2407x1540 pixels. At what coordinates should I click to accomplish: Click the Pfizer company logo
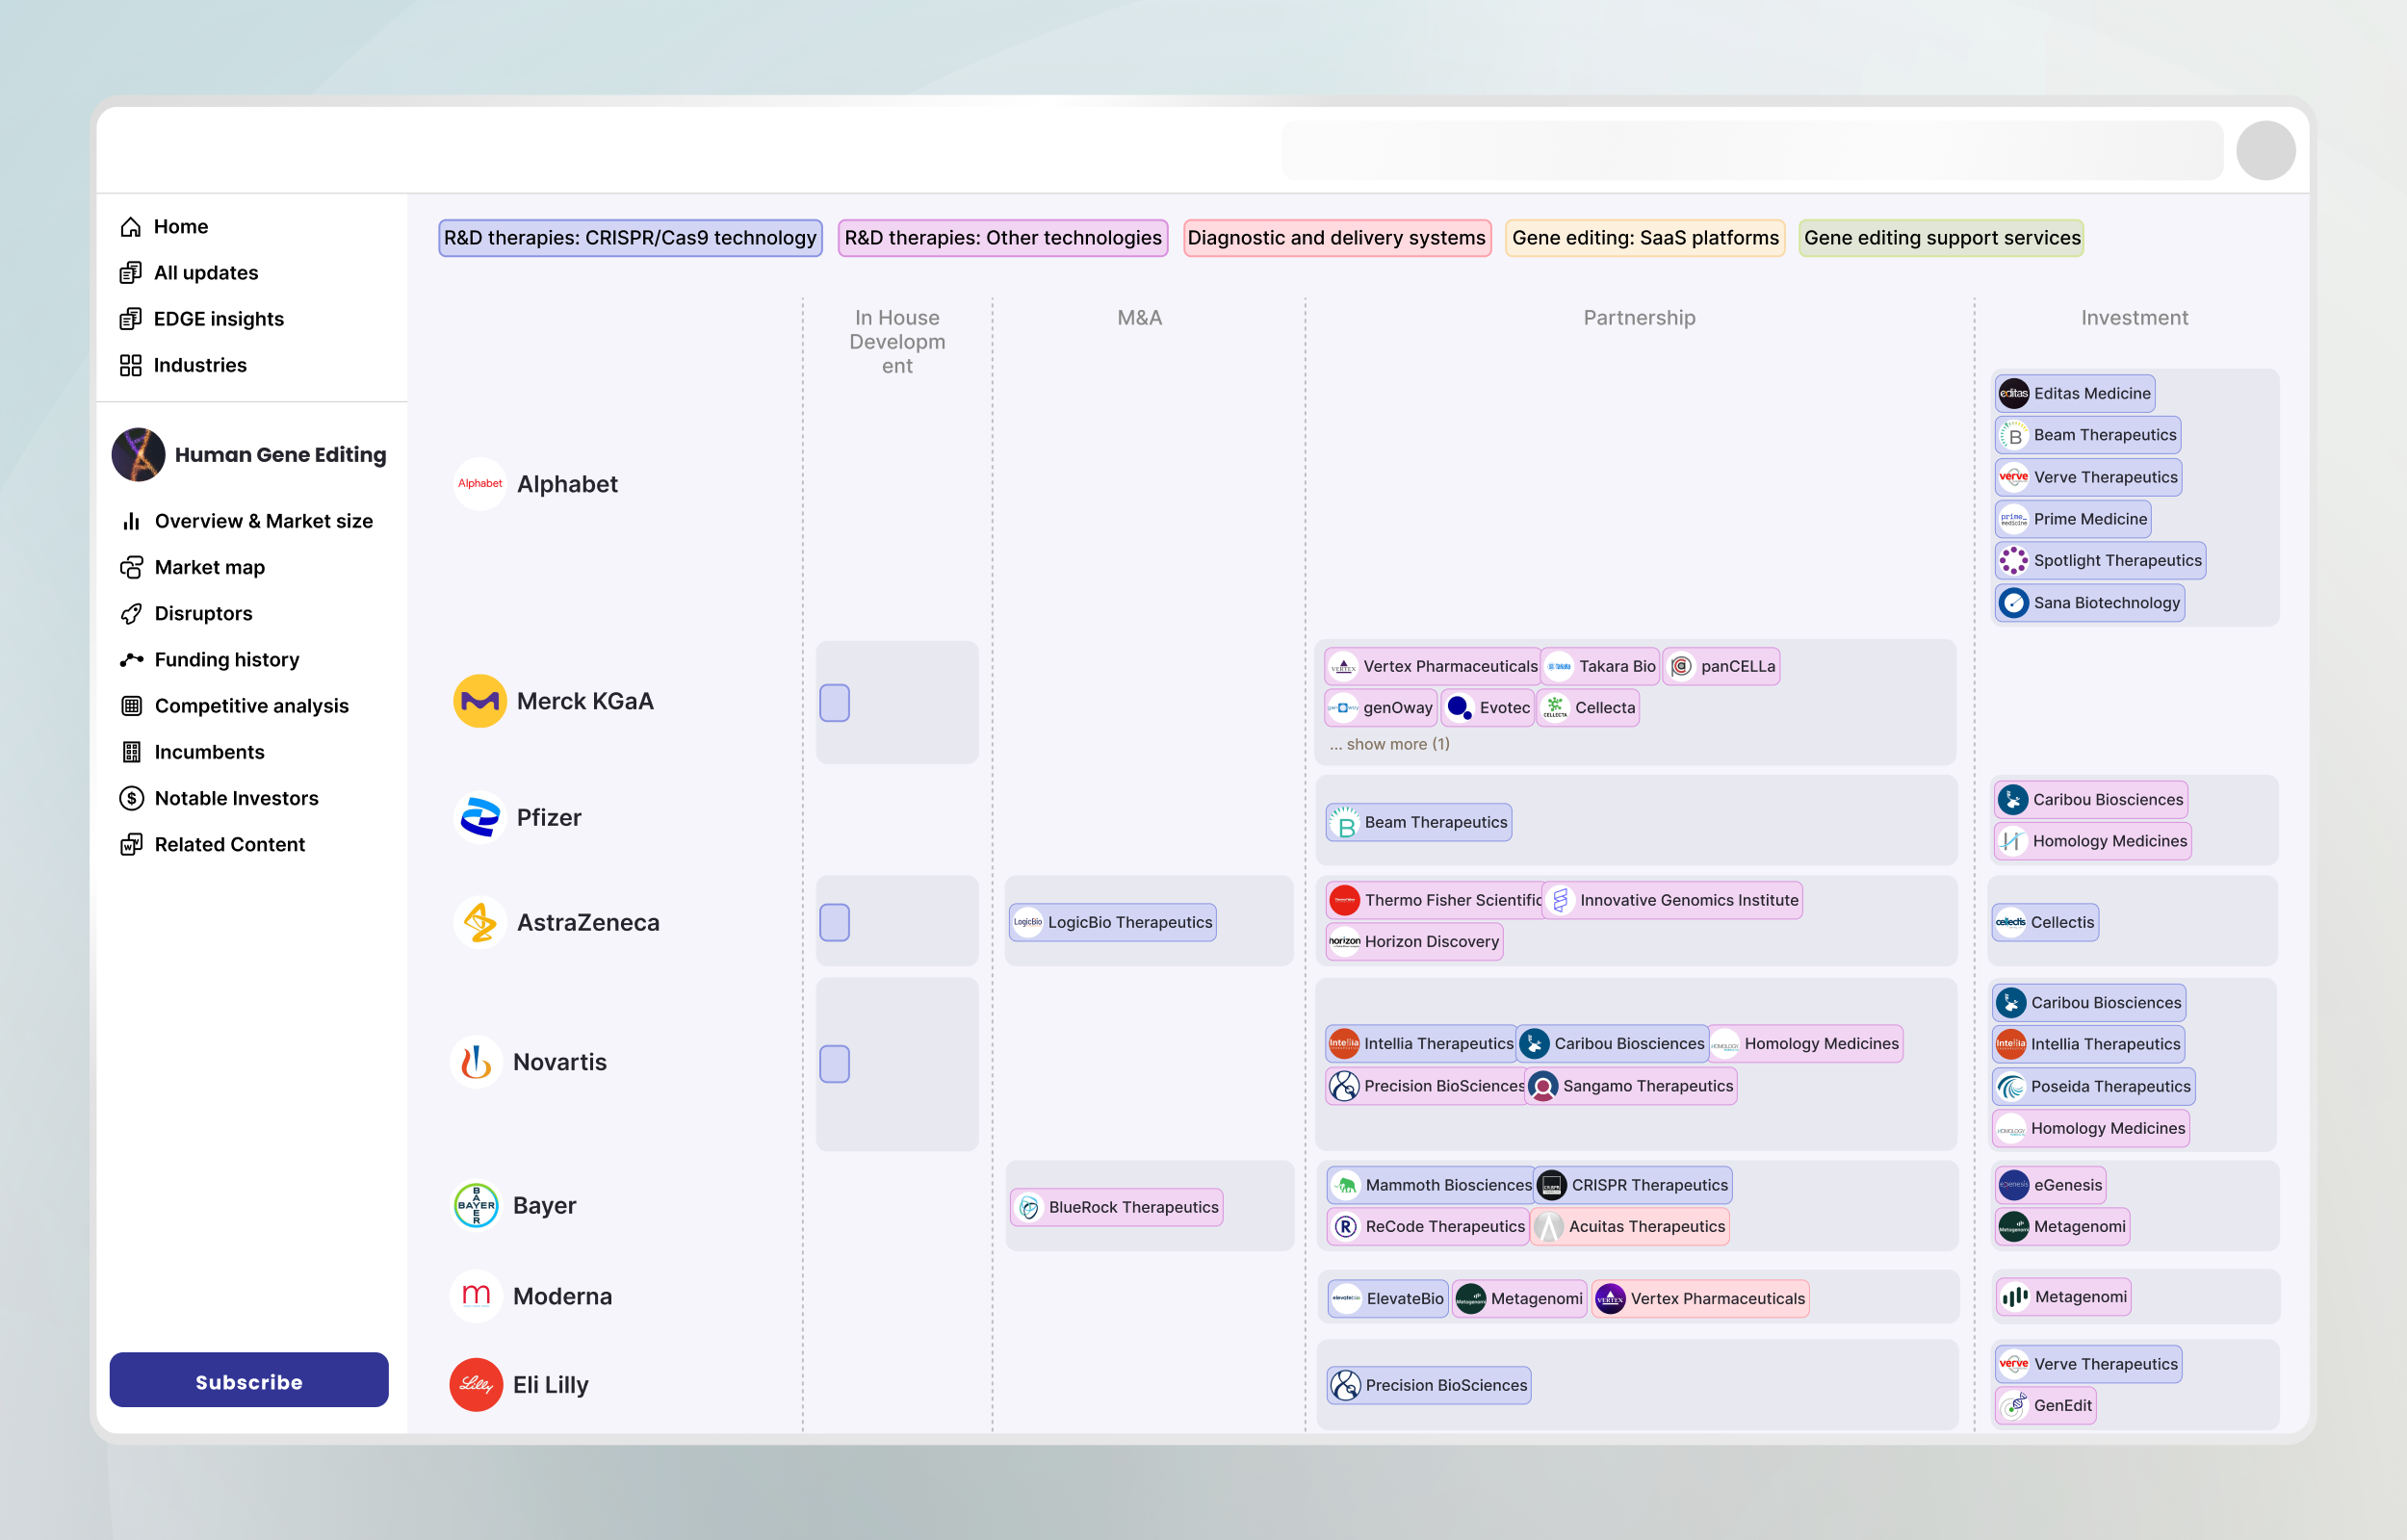pos(479,817)
